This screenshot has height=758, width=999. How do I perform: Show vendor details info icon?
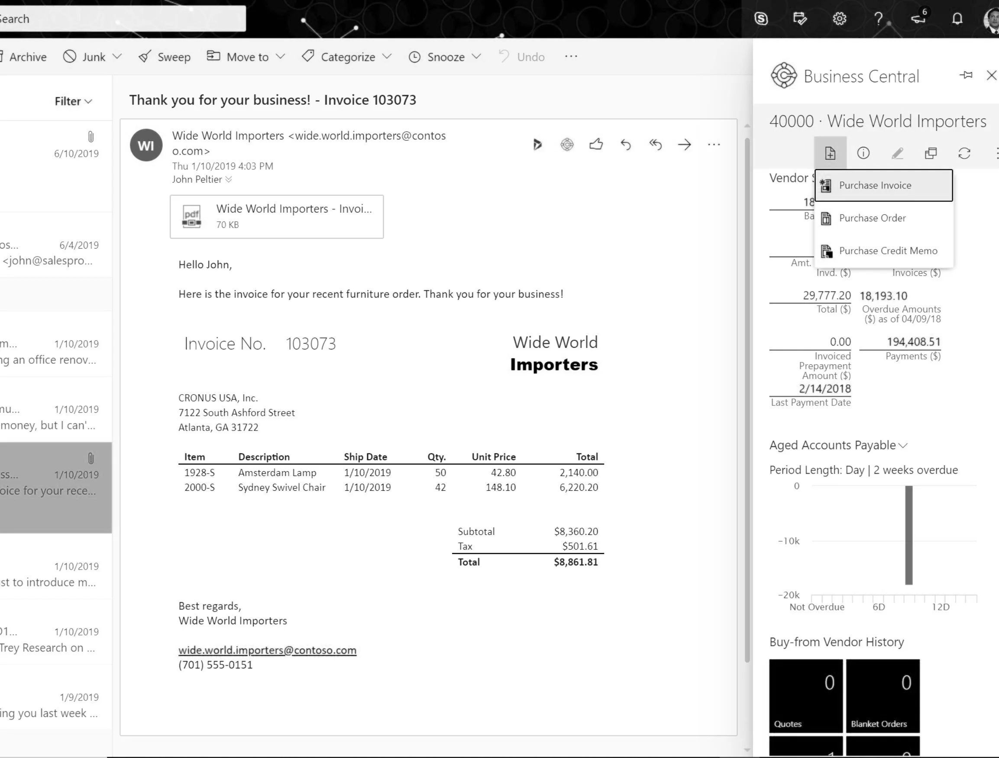[x=863, y=153]
